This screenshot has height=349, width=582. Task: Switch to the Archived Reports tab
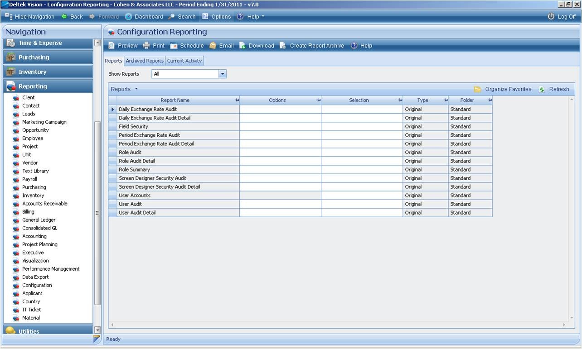[x=145, y=61]
